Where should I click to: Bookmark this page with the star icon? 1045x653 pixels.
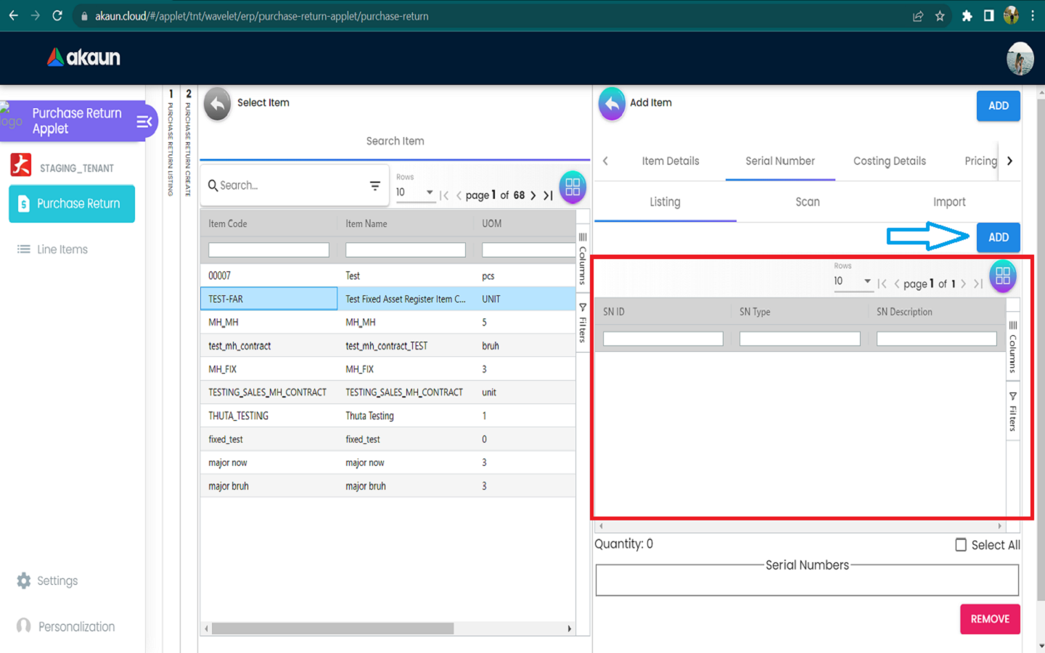click(x=940, y=16)
